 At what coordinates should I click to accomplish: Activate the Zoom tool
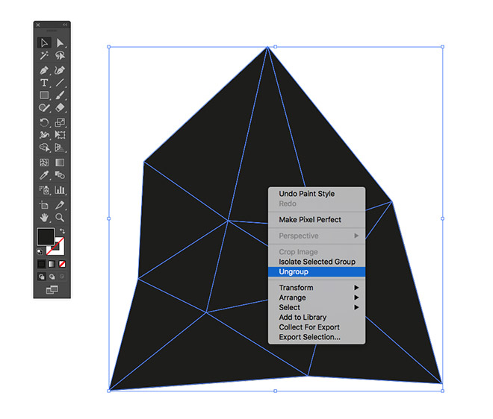[60, 217]
